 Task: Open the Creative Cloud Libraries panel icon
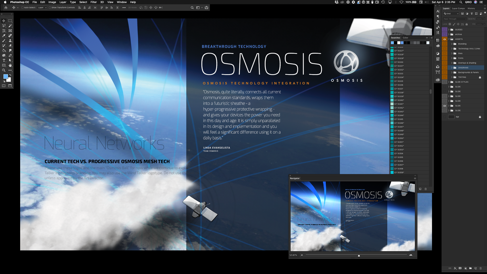point(438,80)
